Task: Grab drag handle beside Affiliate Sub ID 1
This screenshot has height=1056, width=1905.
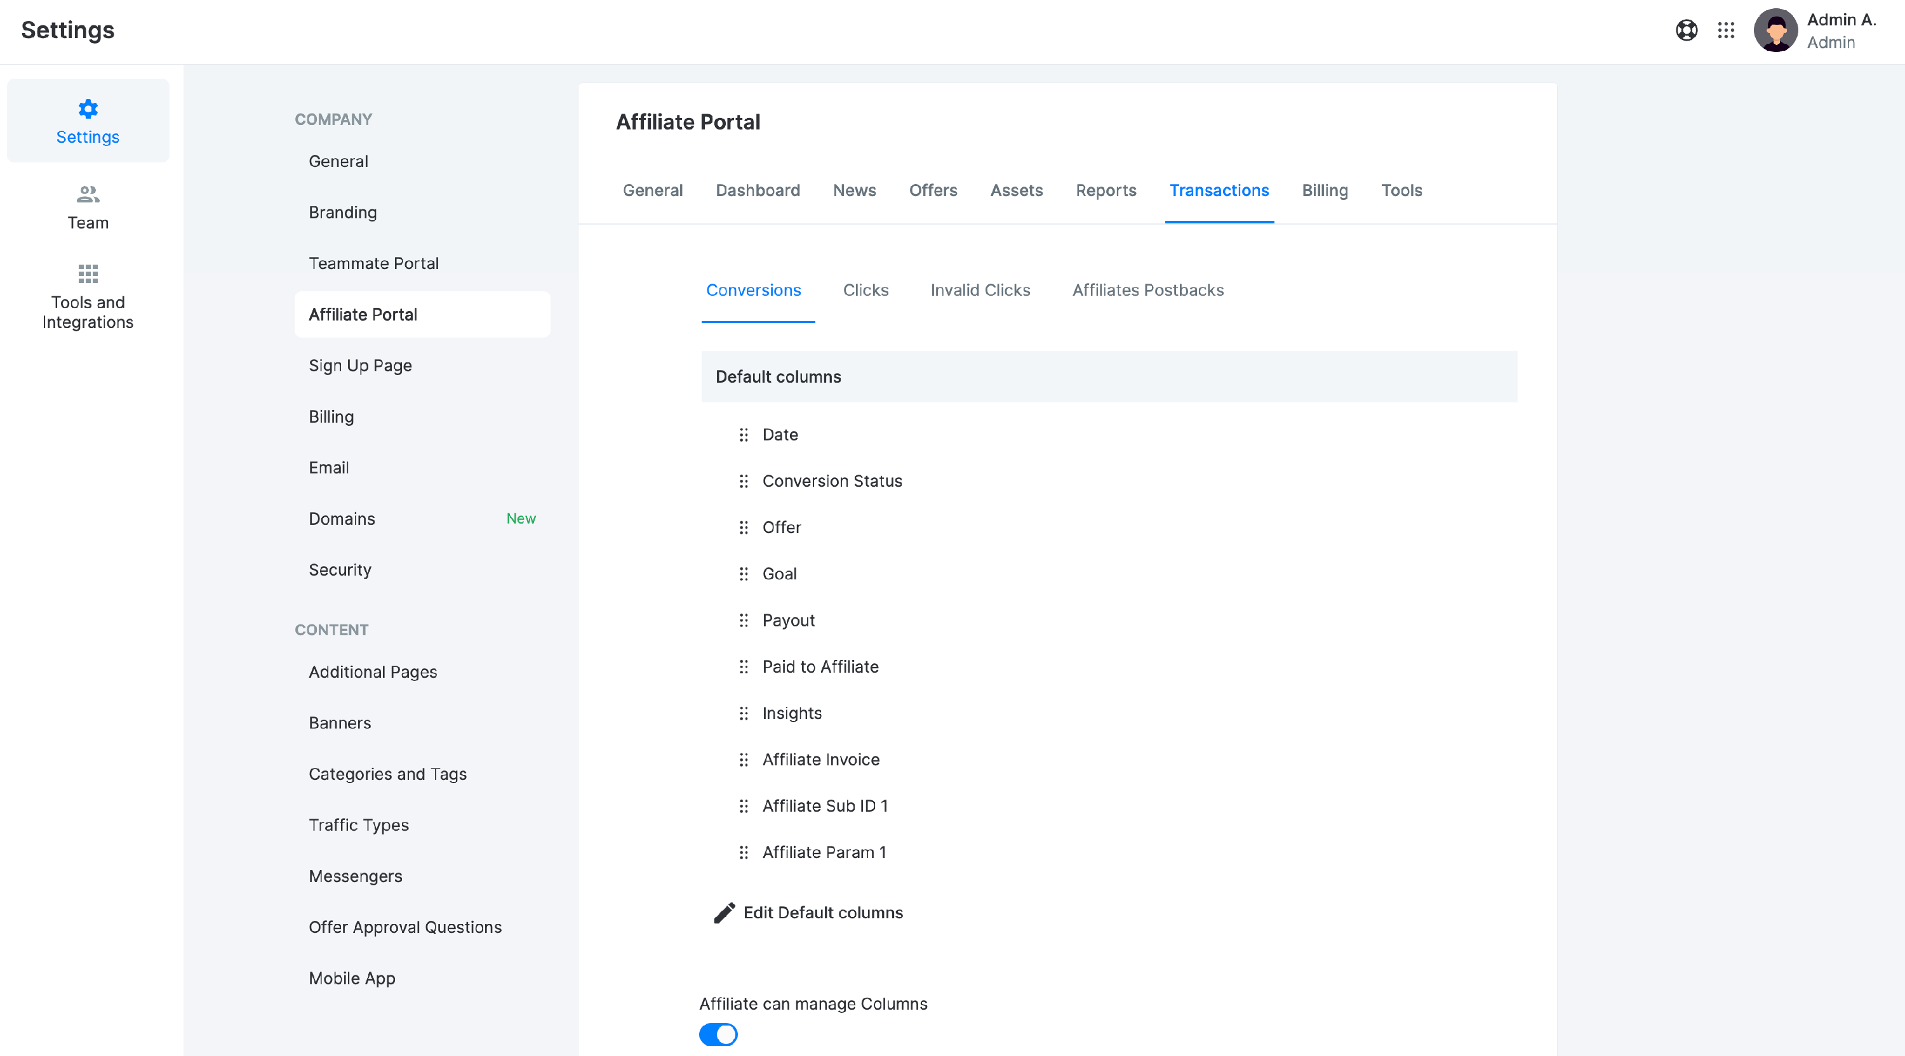Action: (x=743, y=806)
